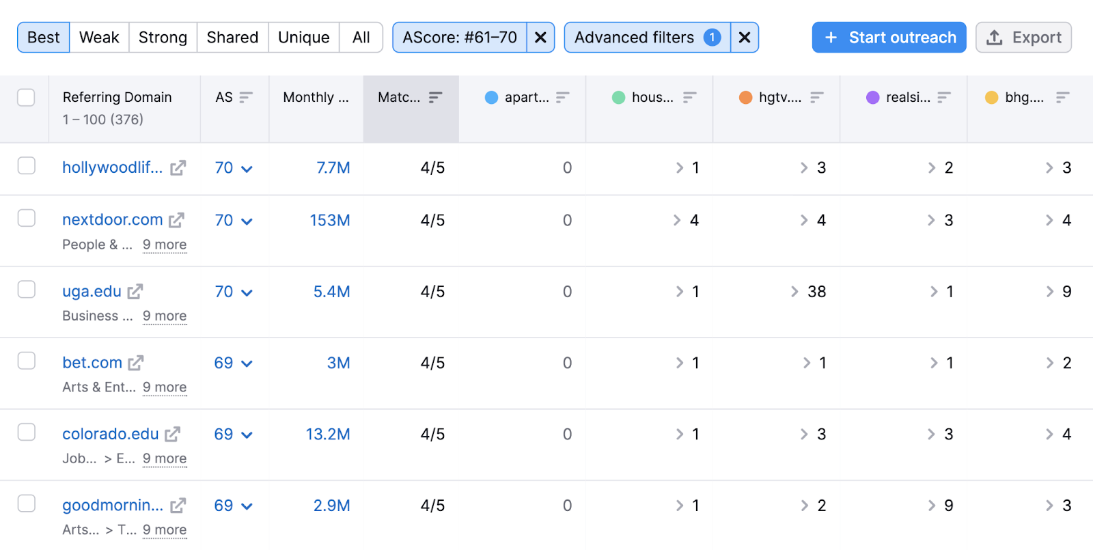The image size is (1093, 550).
Task: Expand hgtv backlinks arrow for colorado.edu
Action: [804, 435]
